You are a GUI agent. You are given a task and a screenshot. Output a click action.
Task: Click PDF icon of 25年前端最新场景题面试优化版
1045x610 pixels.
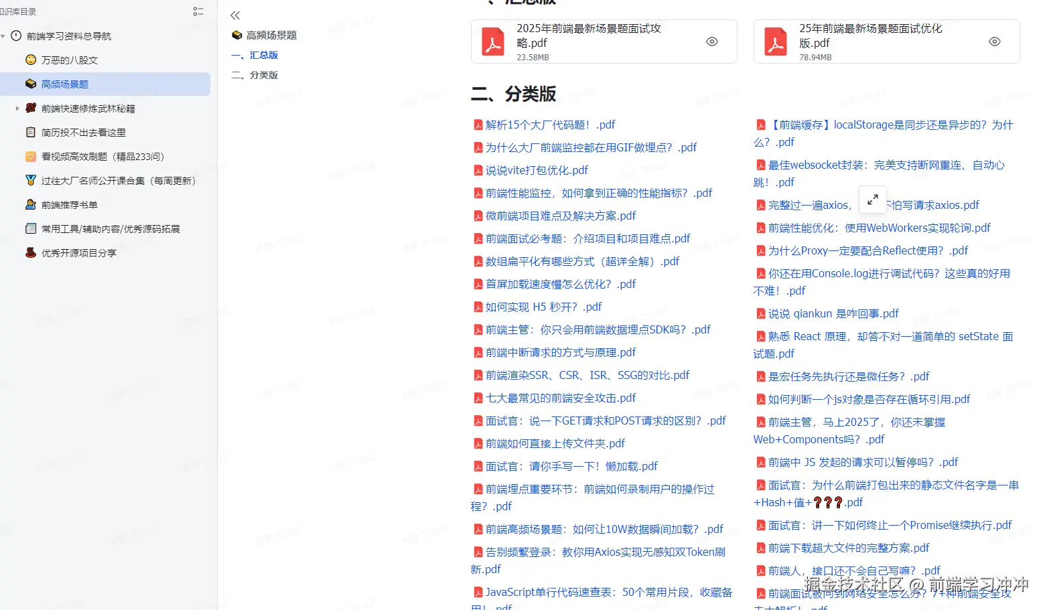776,42
